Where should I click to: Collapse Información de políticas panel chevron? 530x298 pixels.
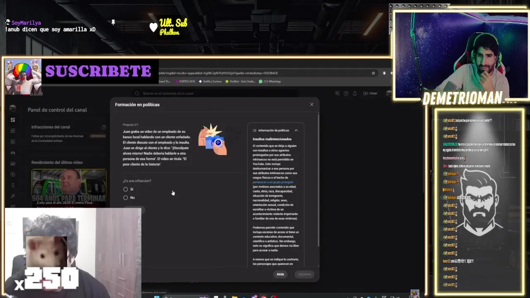coord(296,130)
